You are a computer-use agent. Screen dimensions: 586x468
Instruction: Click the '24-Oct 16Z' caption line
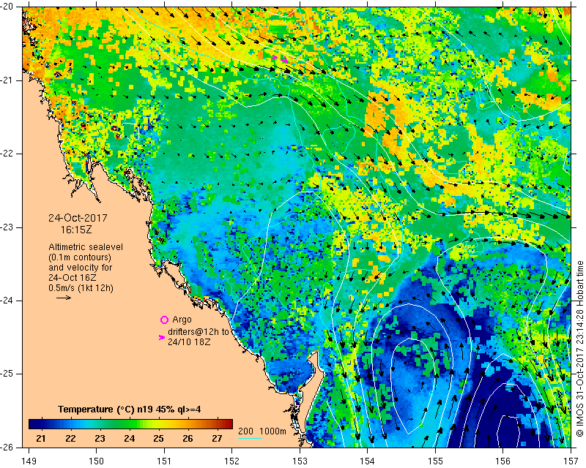[72, 278]
